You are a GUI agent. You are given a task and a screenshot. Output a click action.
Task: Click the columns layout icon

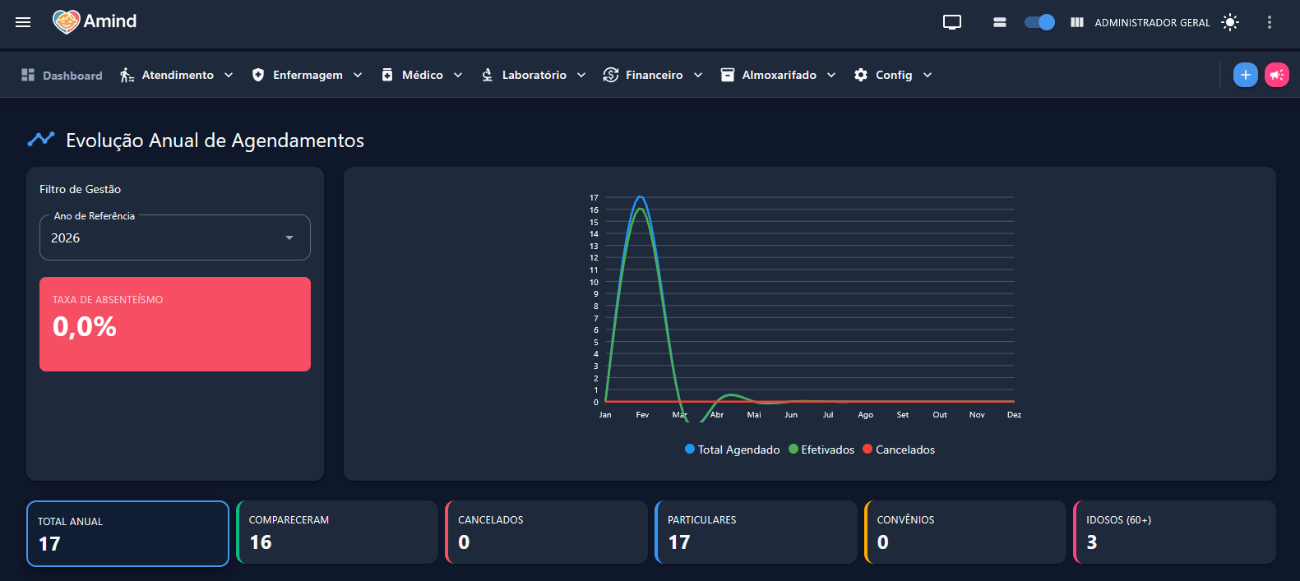[x=1077, y=22]
